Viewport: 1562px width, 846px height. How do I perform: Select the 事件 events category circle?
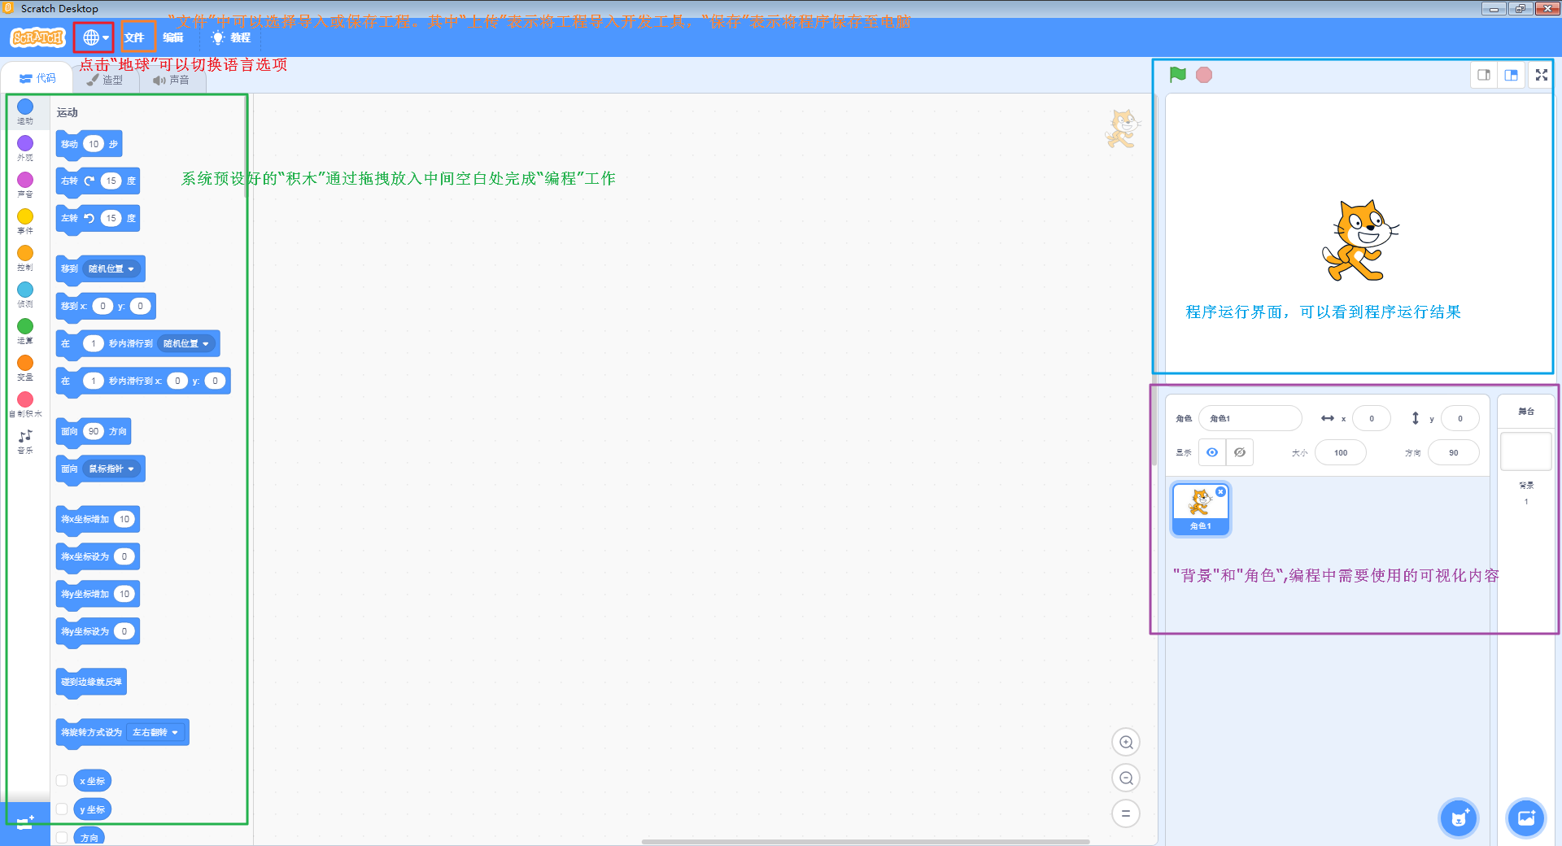[x=25, y=216]
